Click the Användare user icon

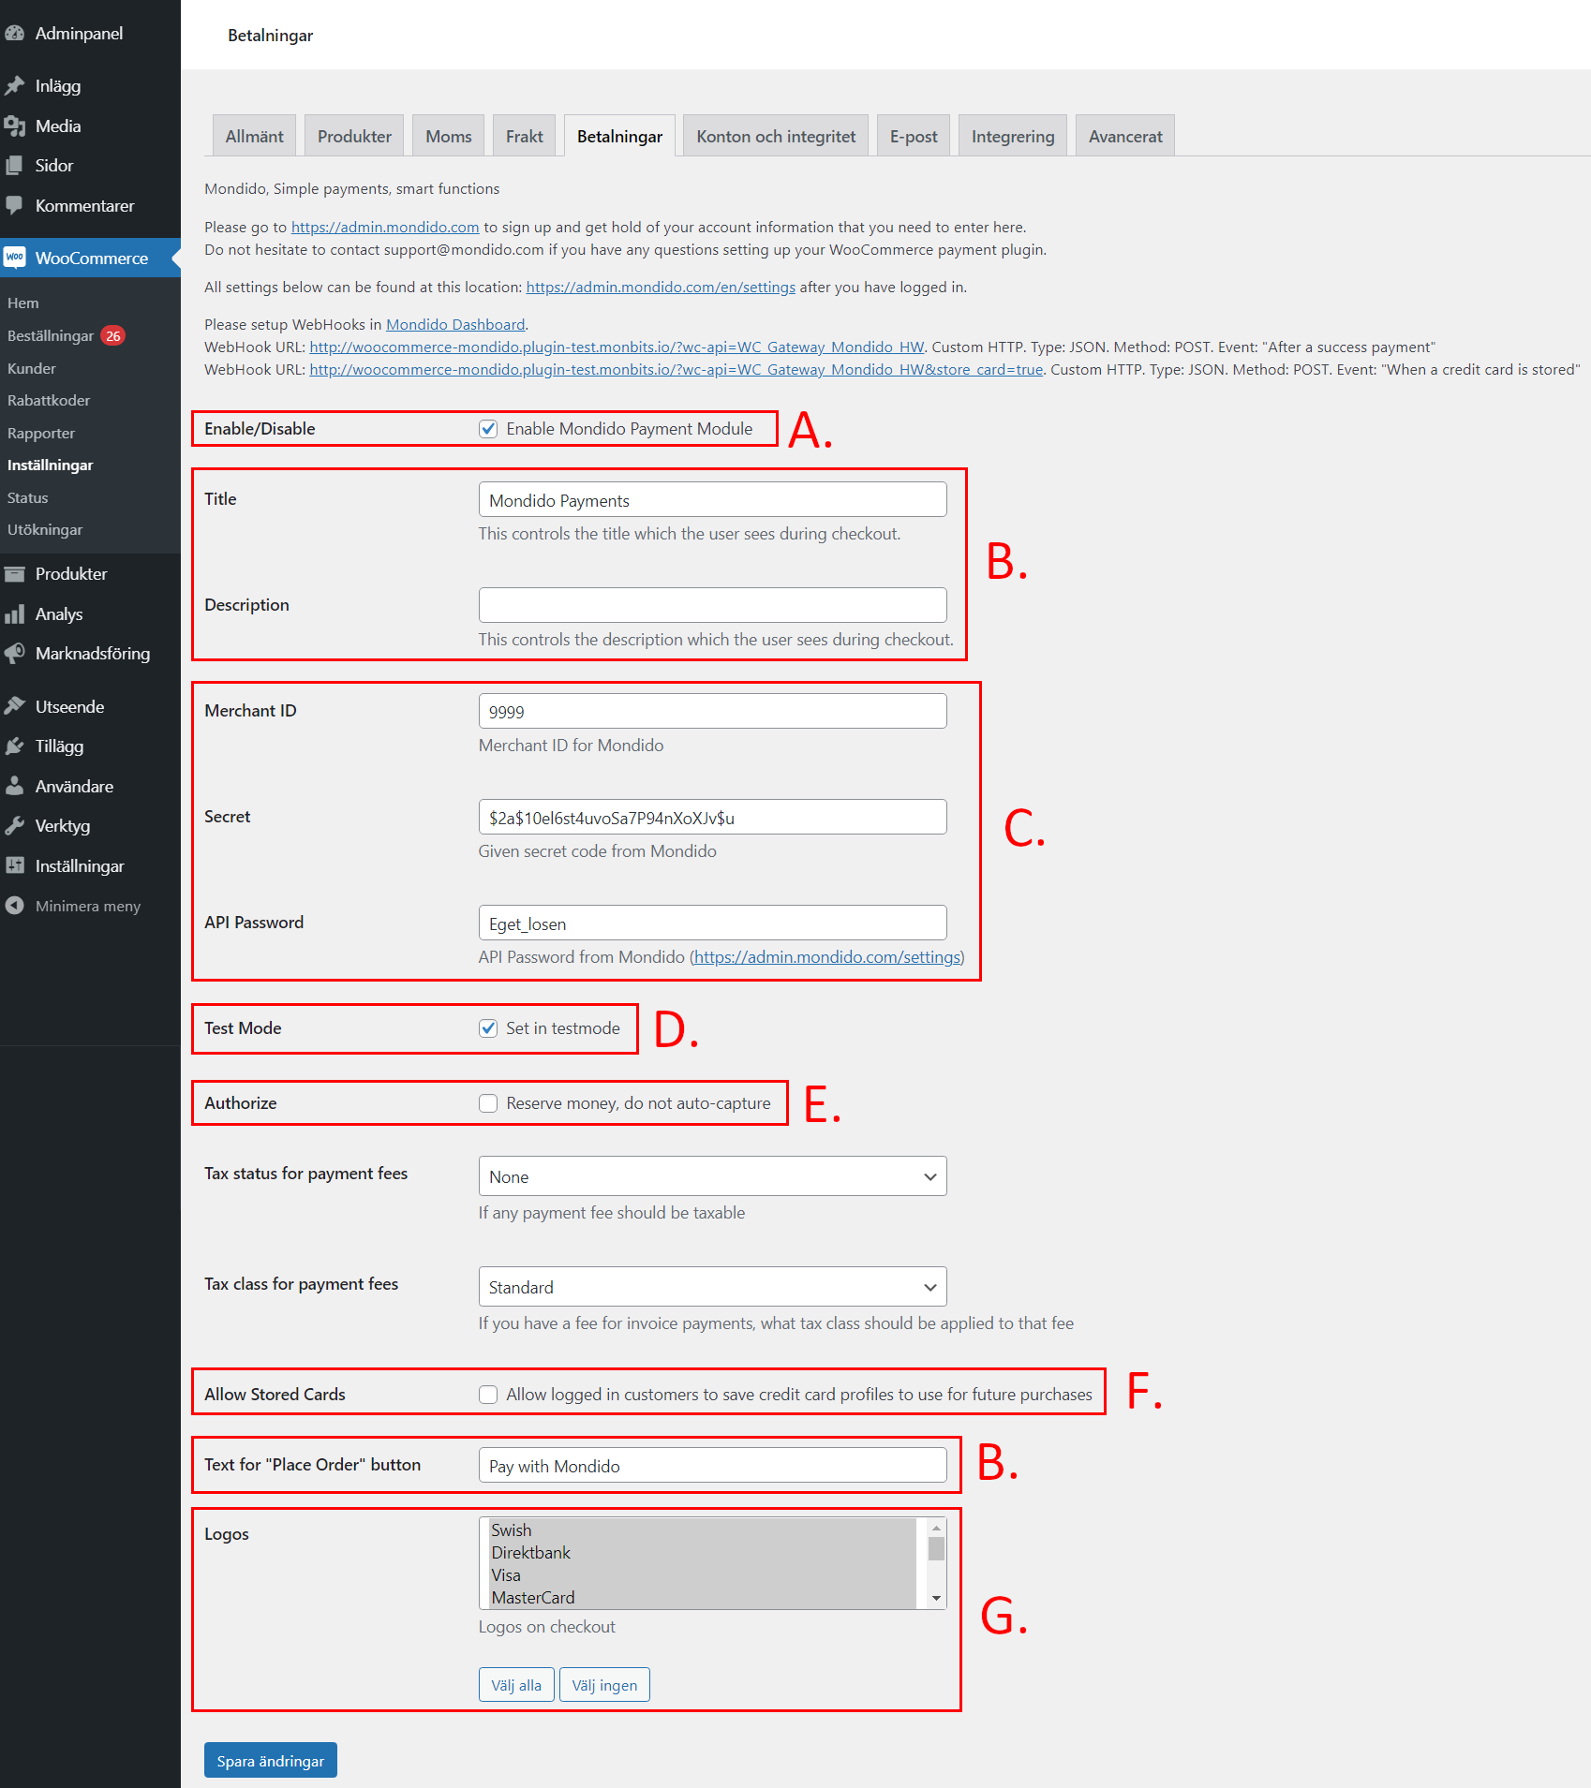pyautogui.click(x=14, y=787)
